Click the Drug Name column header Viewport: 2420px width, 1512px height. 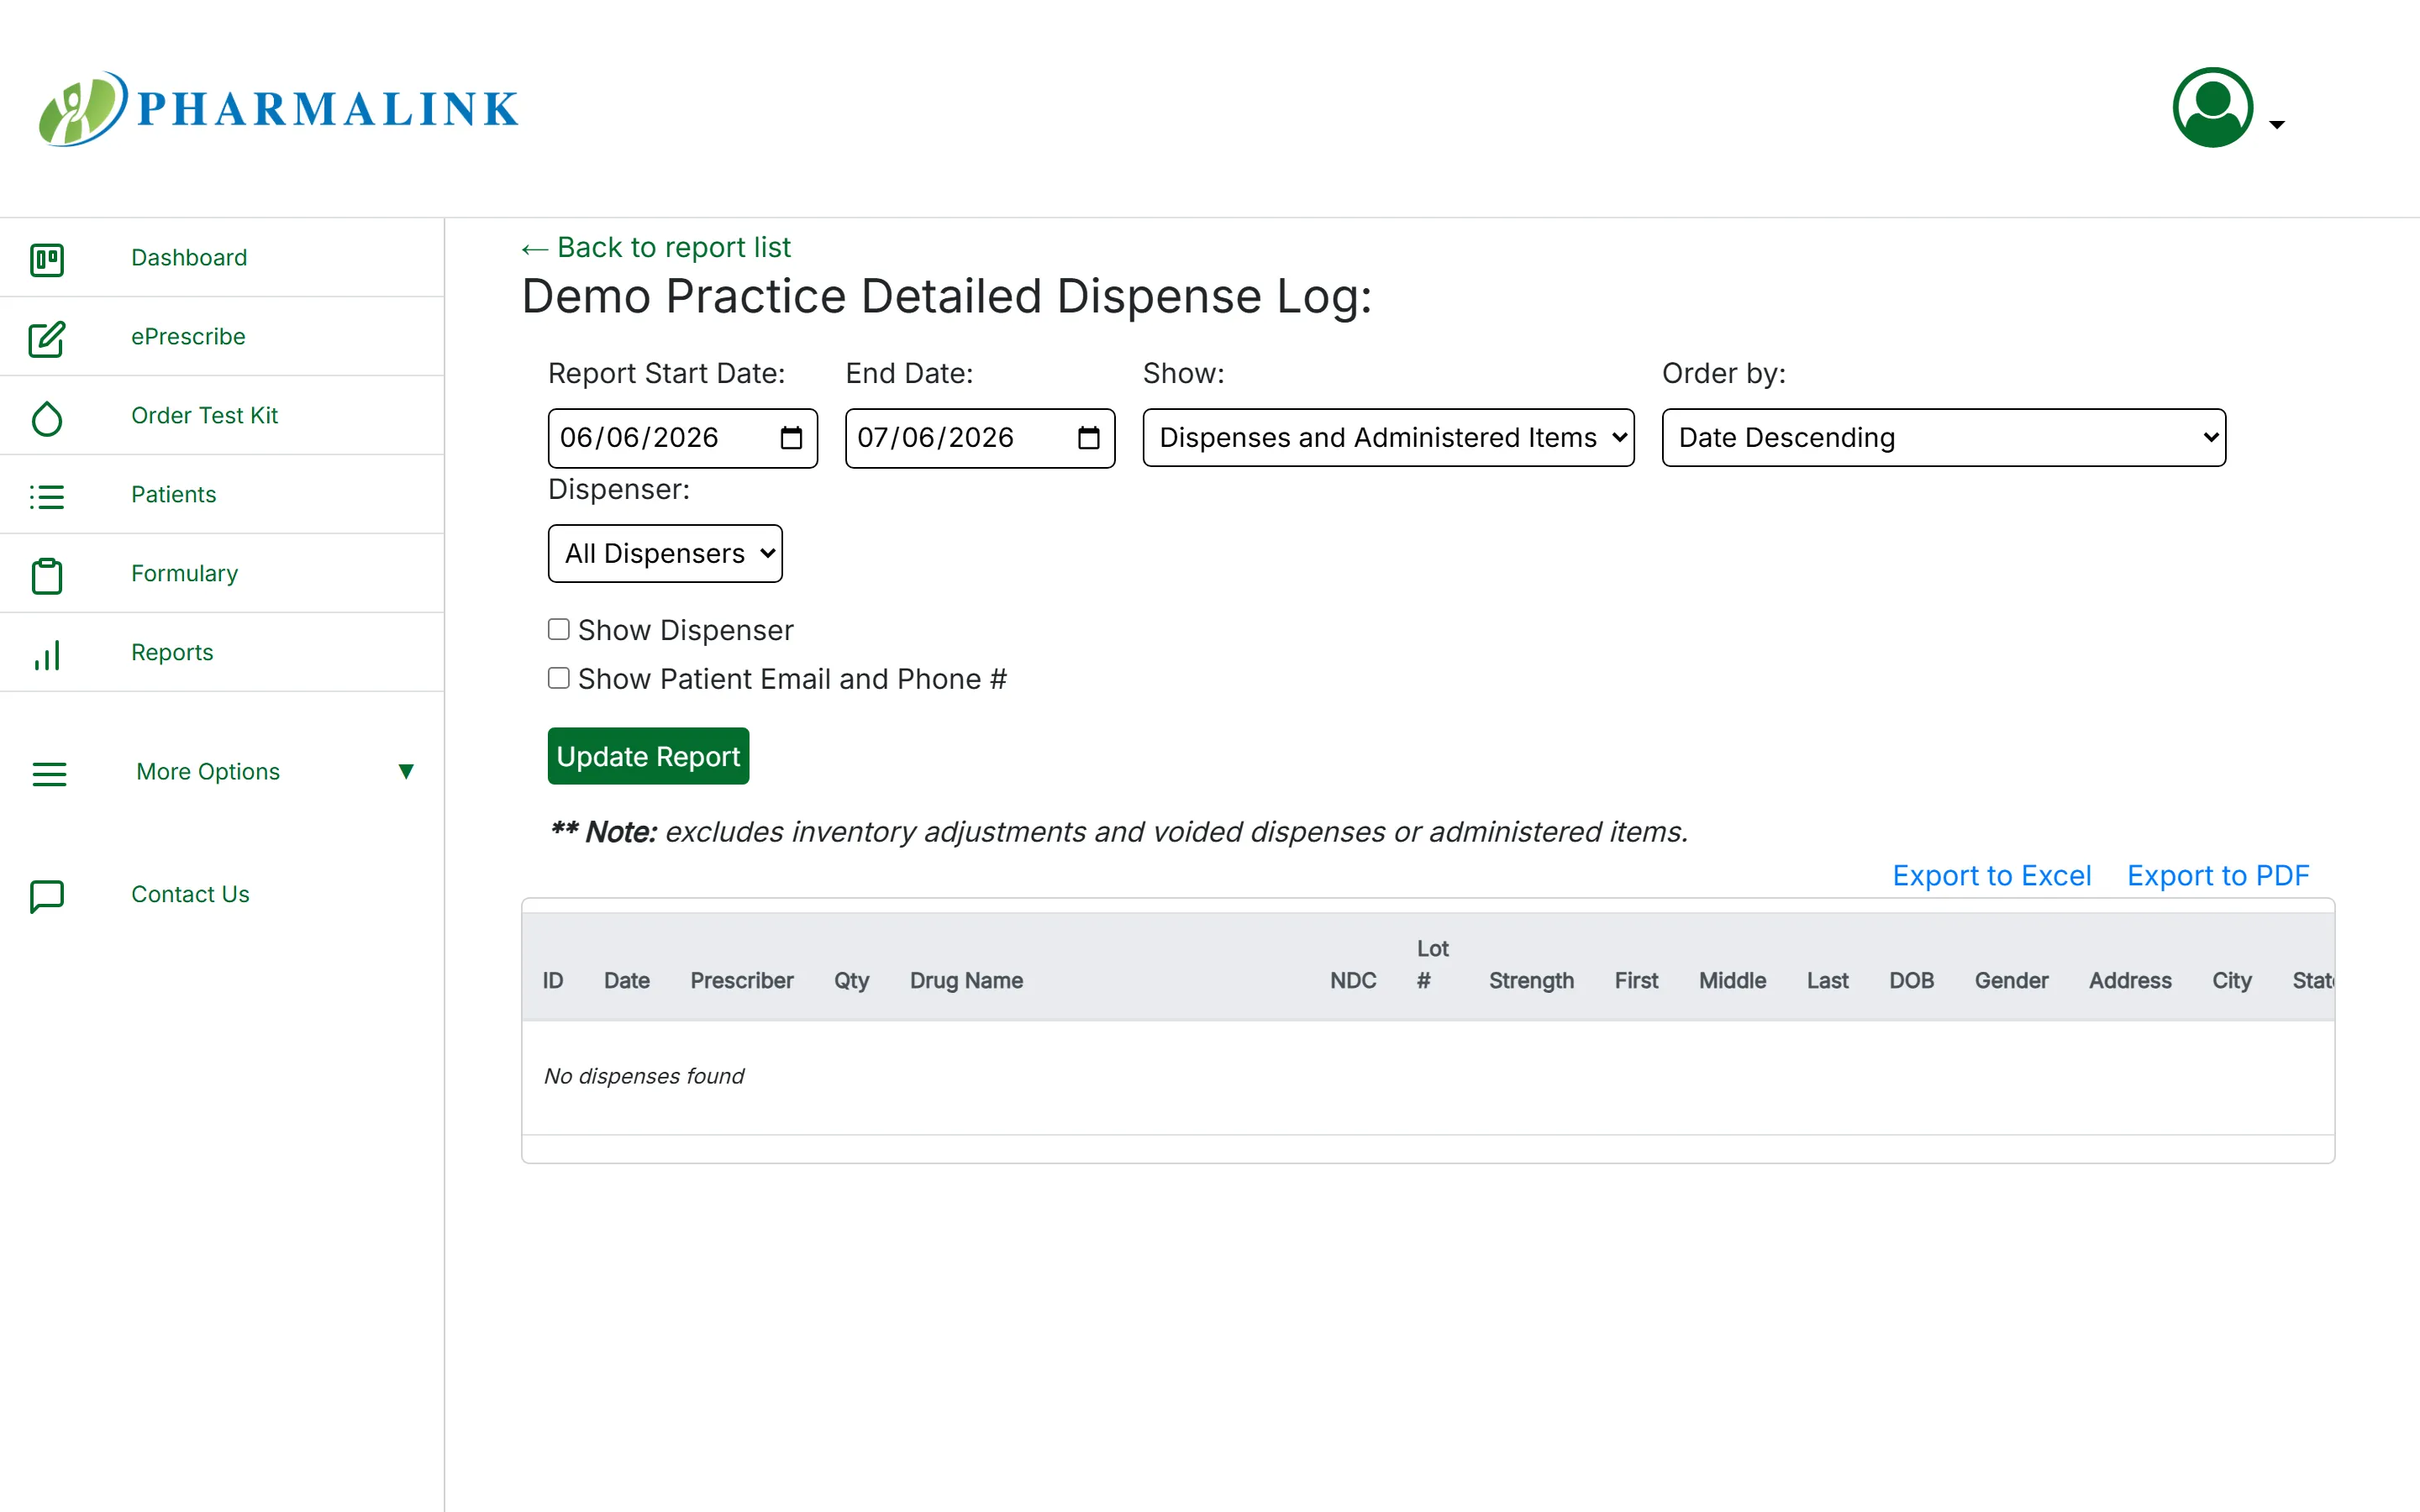pyautogui.click(x=966, y=981)
